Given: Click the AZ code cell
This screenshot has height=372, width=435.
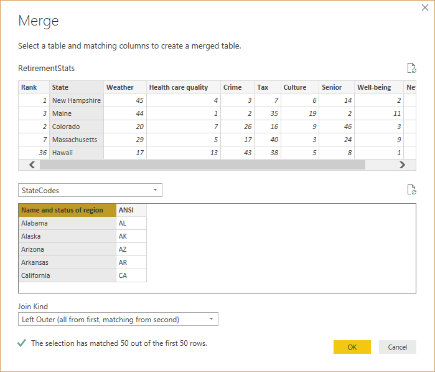Looking at the screenshot, I should pyautogui.click(x=131, y=249).
